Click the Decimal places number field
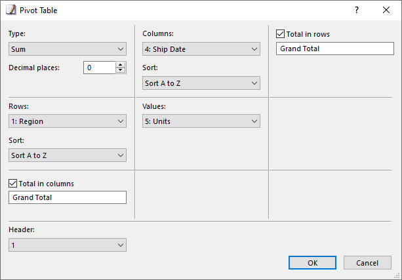 click(x=100, y=68)
